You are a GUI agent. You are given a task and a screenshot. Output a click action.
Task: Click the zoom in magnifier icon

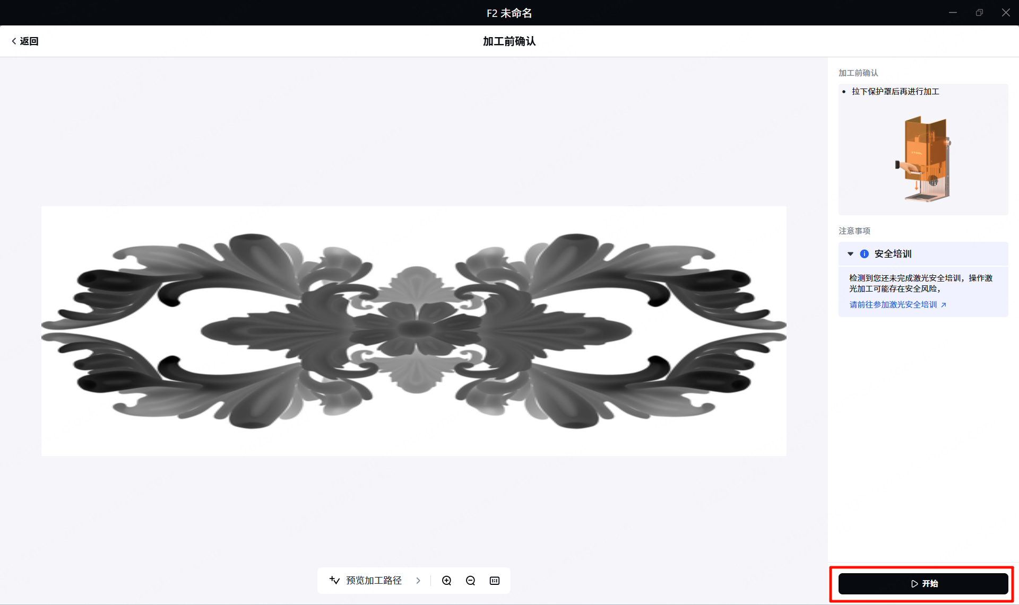click(x=447, y=581)
